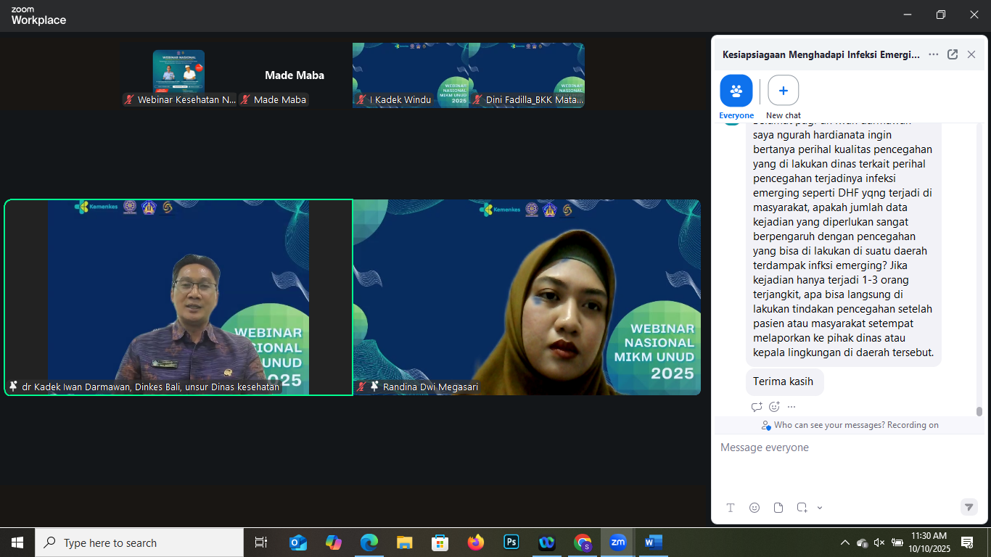
Task: Attach a file in chat composer
Action: coord(778,508)
